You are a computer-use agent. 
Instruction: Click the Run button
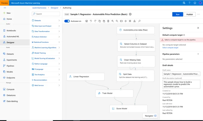178,14
